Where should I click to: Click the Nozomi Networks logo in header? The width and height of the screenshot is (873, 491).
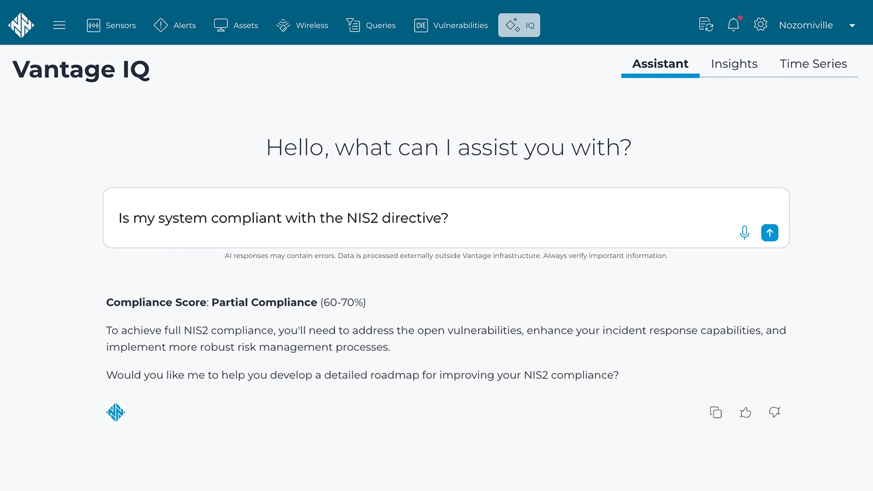tap(21, 25)
